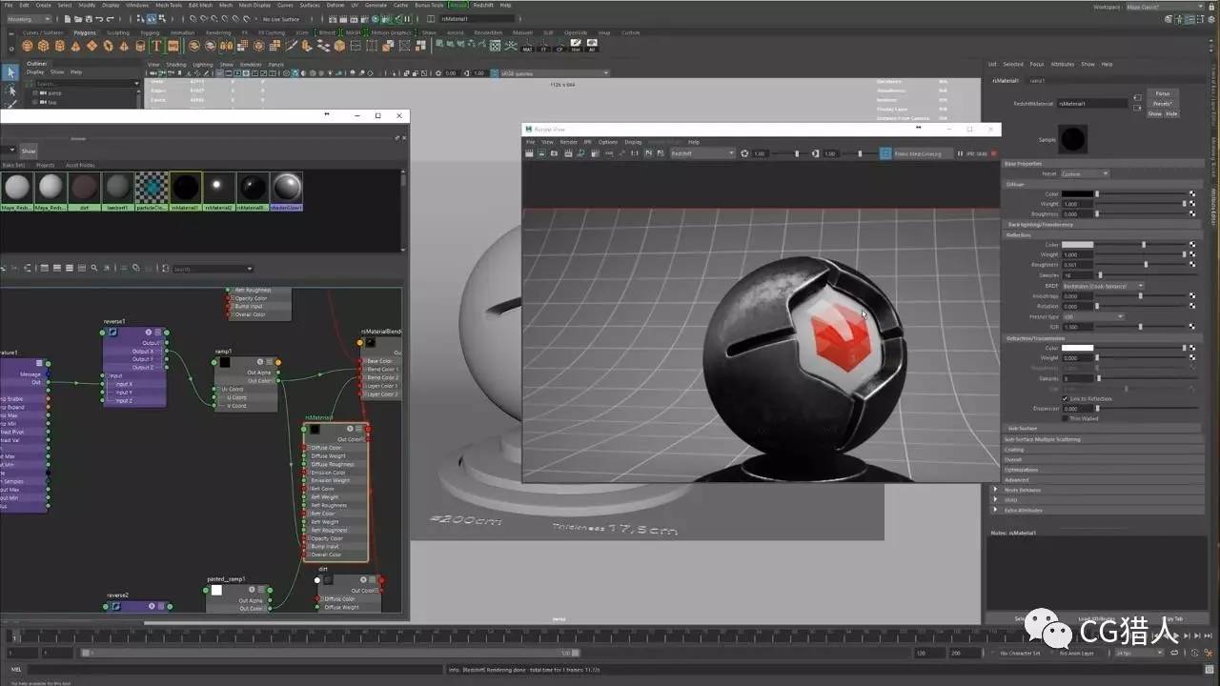
Task: Click the Presets button in Attribute Editor
Action: pyautogui.click(x=1162, y=103)
